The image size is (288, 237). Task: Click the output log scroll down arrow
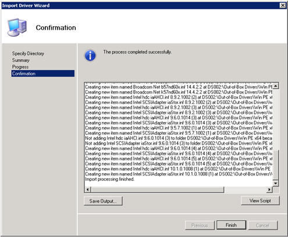(276, 183)
